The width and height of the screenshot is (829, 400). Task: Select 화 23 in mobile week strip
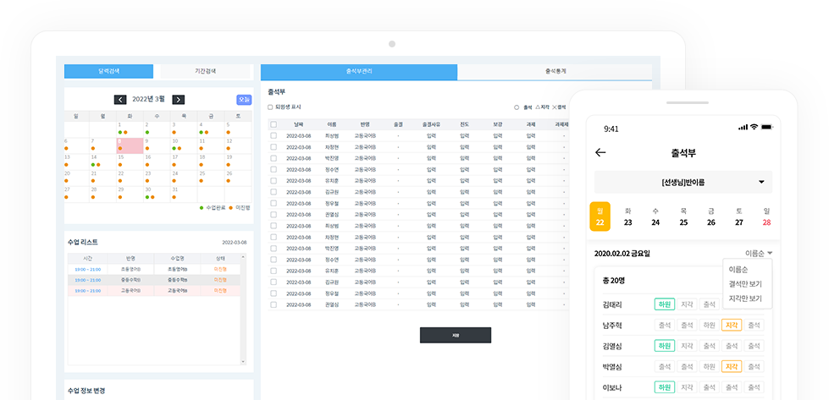click(x=627, y=216)
